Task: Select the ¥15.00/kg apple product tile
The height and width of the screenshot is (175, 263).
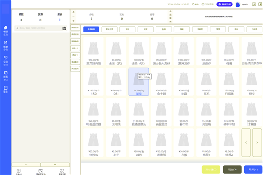Action: 139,82
